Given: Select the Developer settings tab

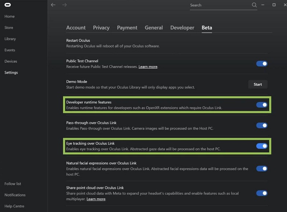Looking at the screenshot, I should (182, 28).
